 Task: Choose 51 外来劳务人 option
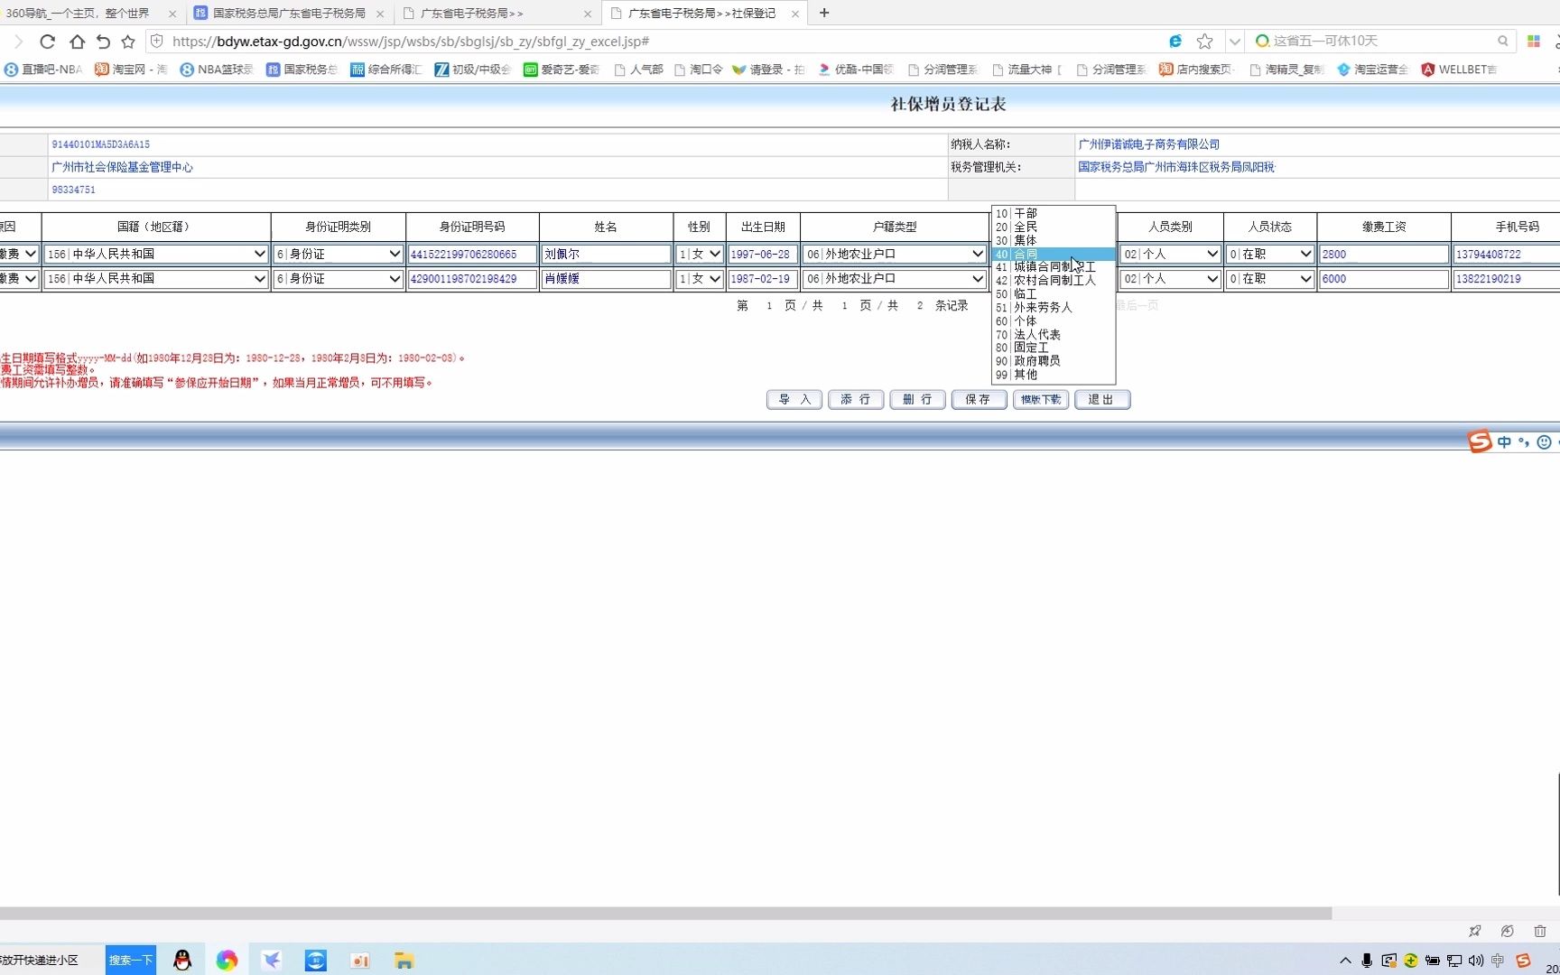click(1053, 308)
